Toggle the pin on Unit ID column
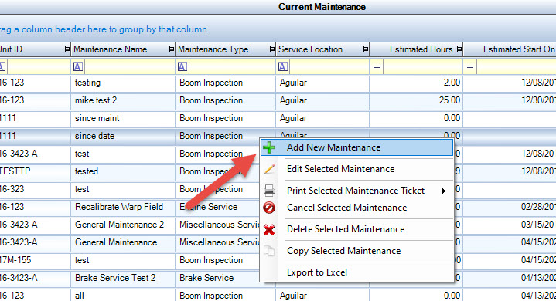556x301 pixels. pyautogui.click(x=66, y=49)
